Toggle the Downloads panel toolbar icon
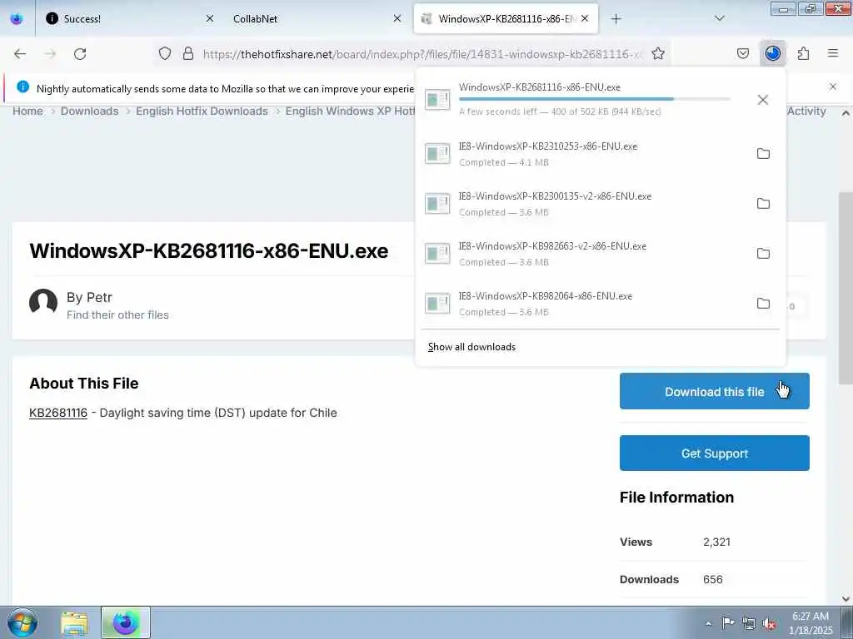This screenshot has height=639, width=853. click(x=773, y=53)
